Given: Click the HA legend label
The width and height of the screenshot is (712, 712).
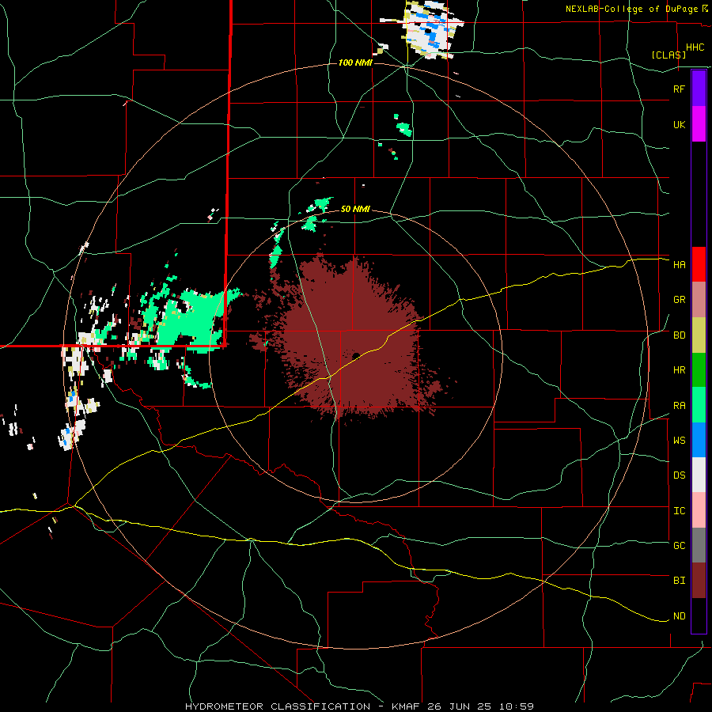Looking at the screenshot, I should pos(679,265).
